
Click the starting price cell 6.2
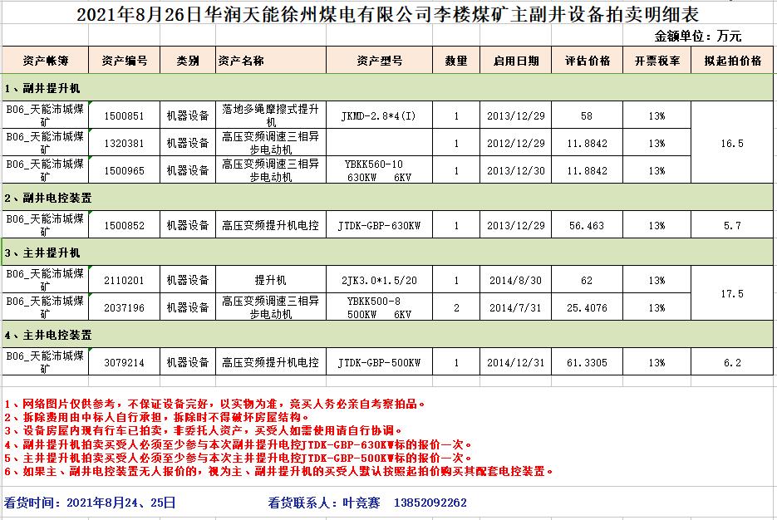[x=732, y=362]
